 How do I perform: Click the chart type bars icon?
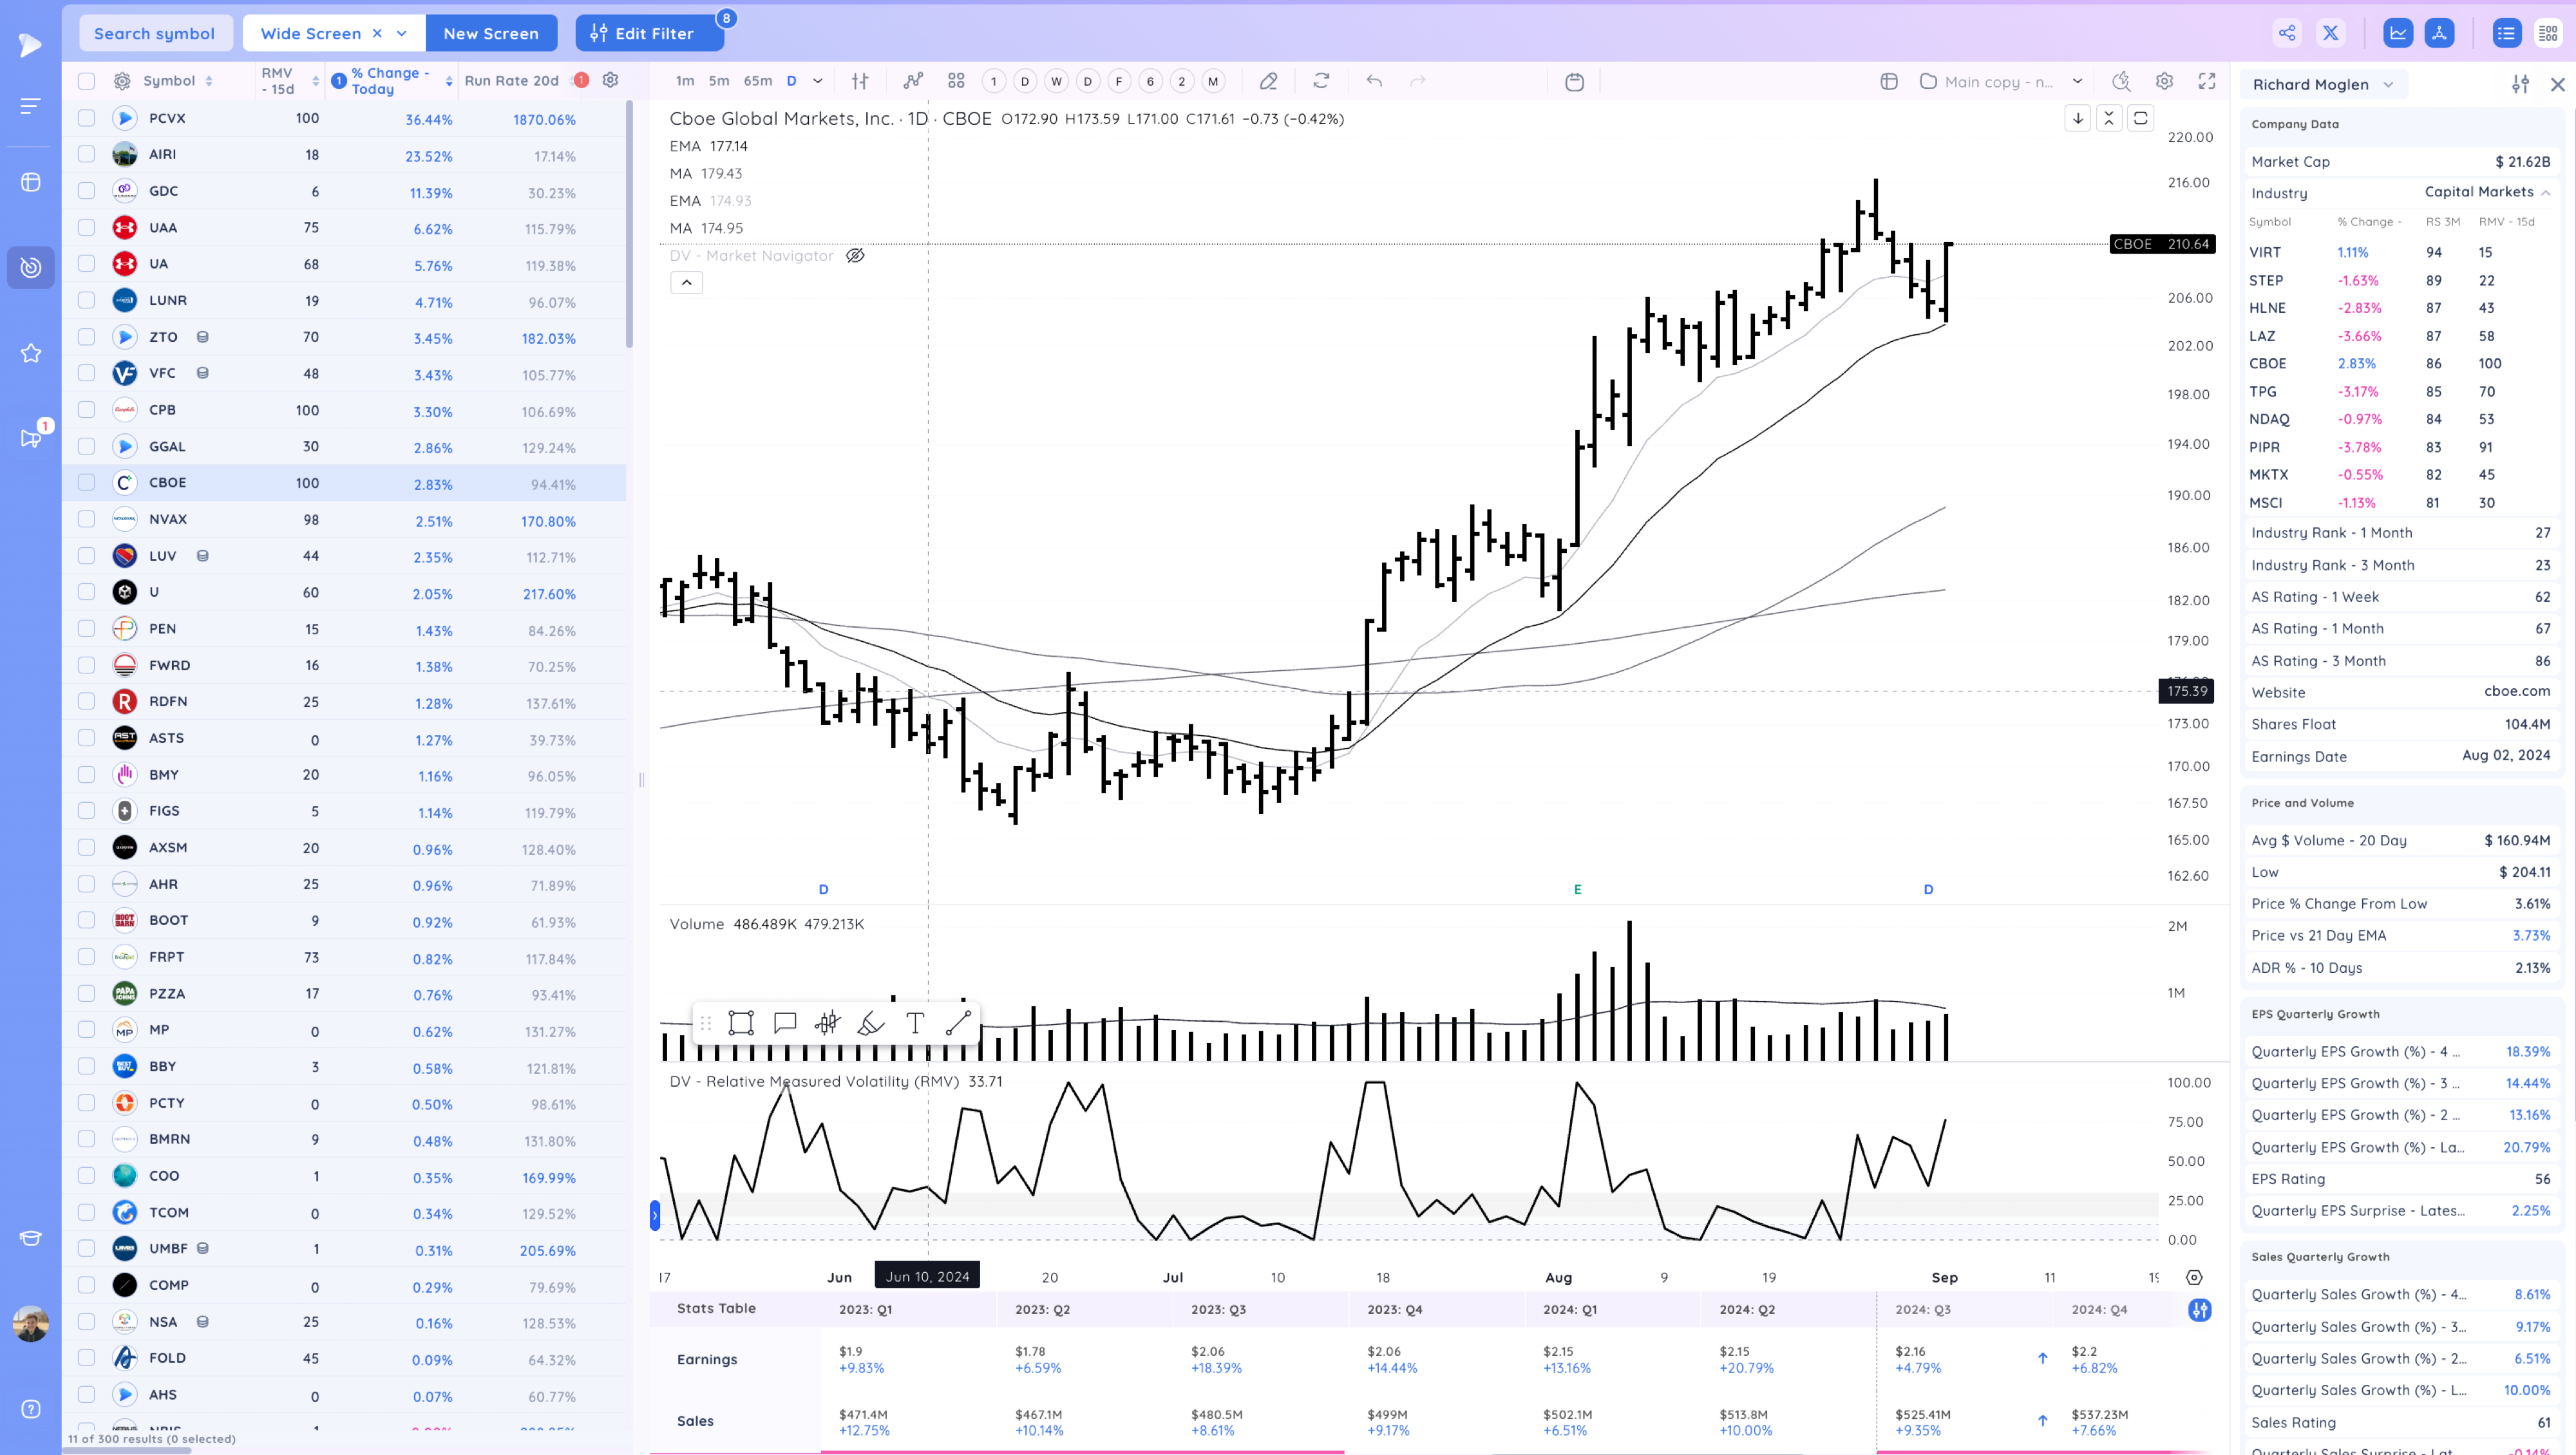860,81
